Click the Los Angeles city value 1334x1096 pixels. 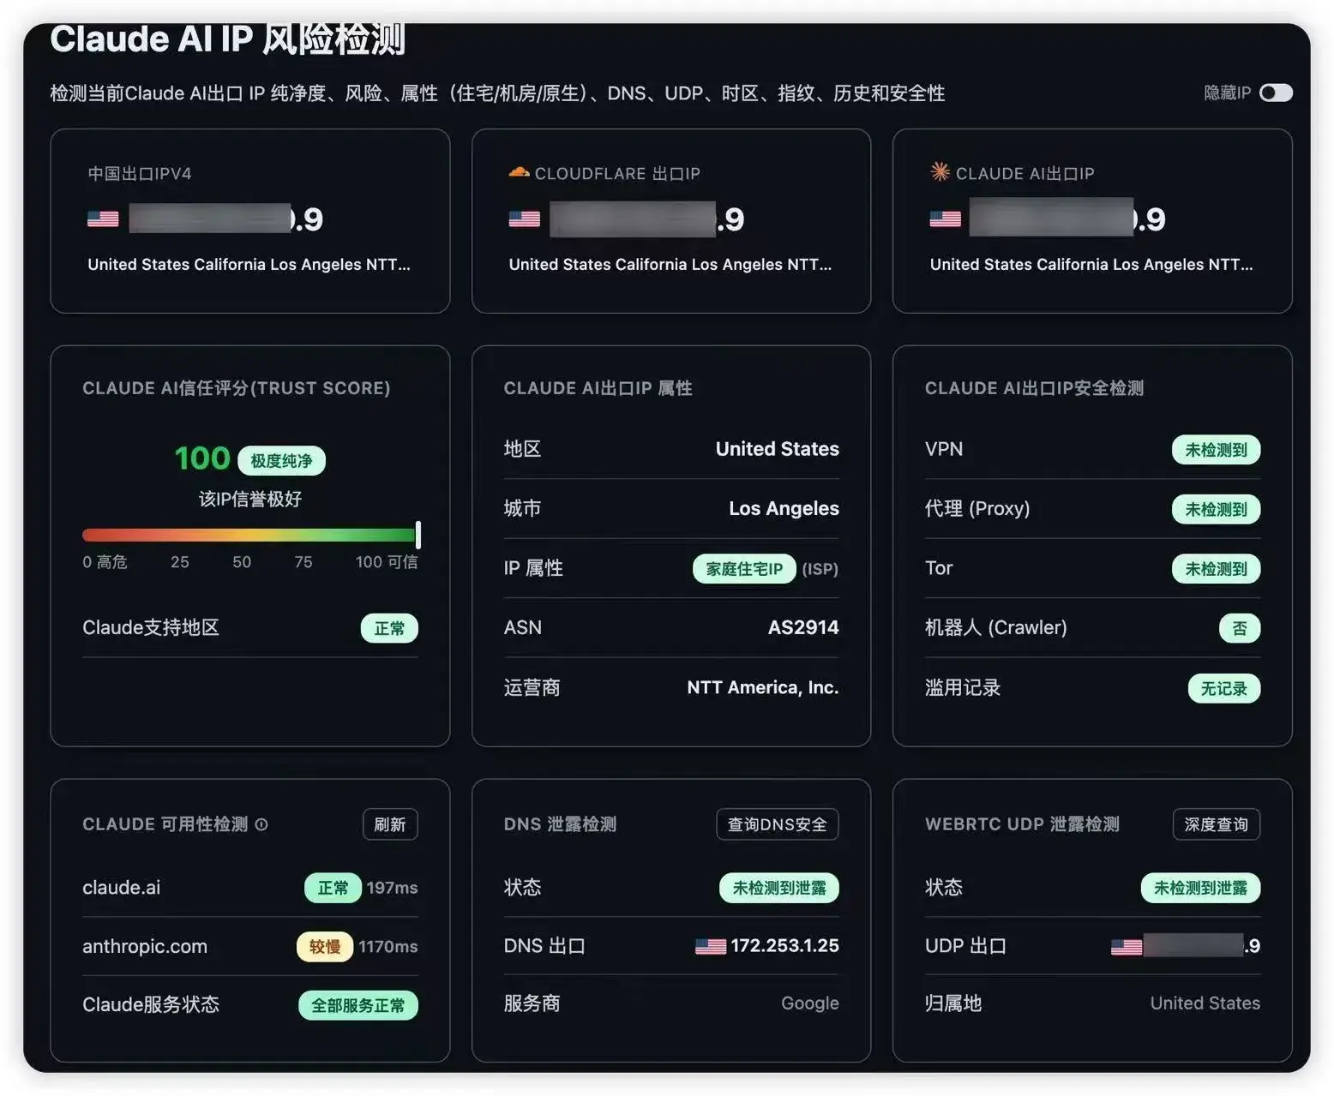pos(784,508)
